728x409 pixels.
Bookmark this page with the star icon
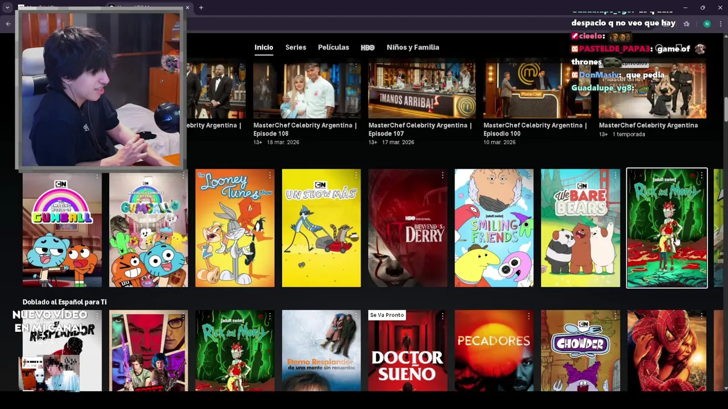point(686,24)
